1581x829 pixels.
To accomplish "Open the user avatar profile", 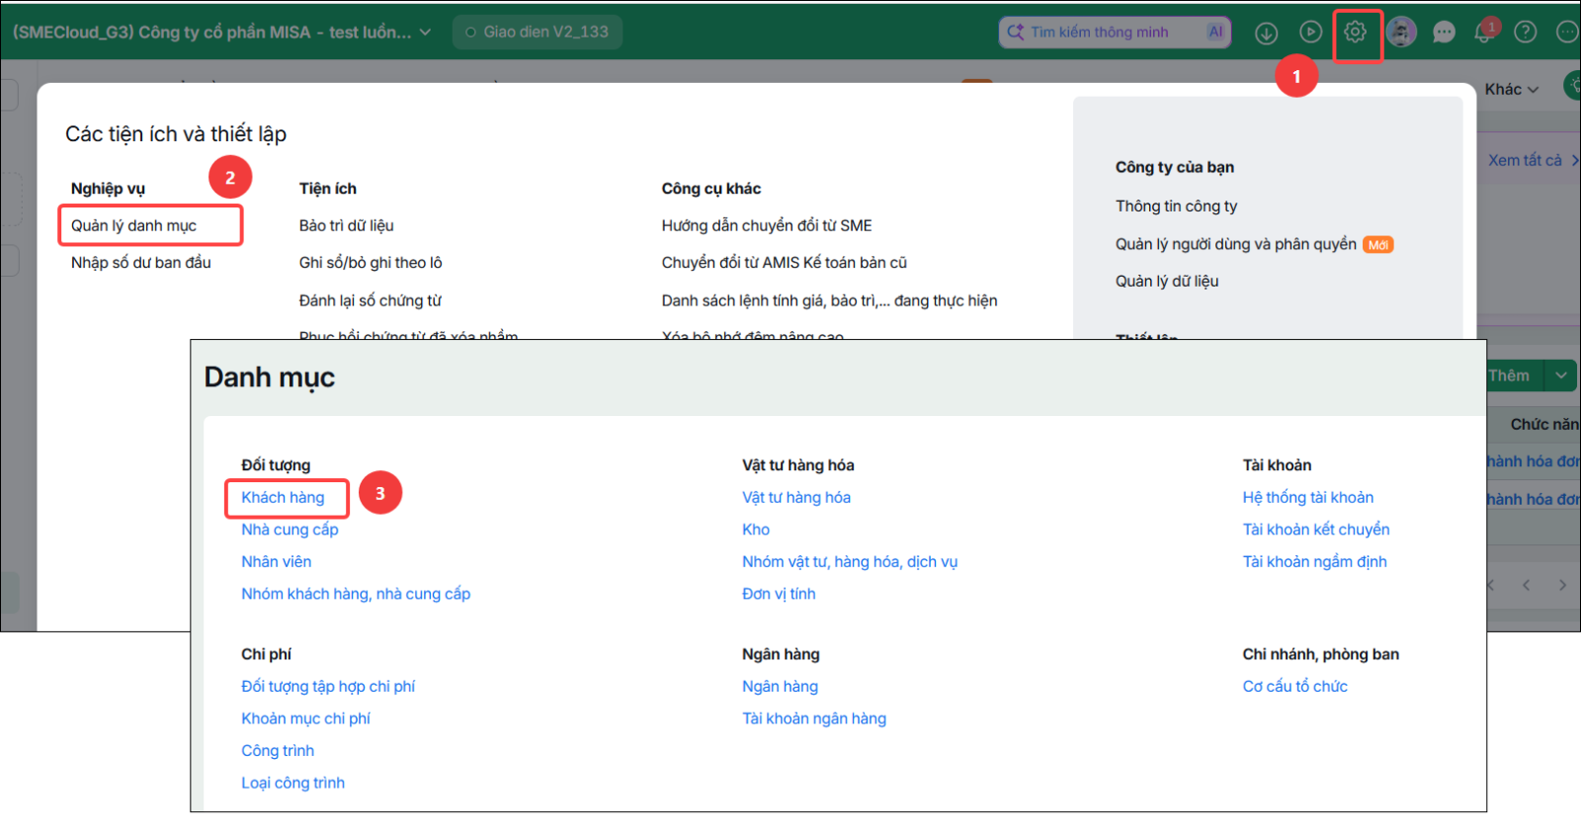I will pos(1400,32).
